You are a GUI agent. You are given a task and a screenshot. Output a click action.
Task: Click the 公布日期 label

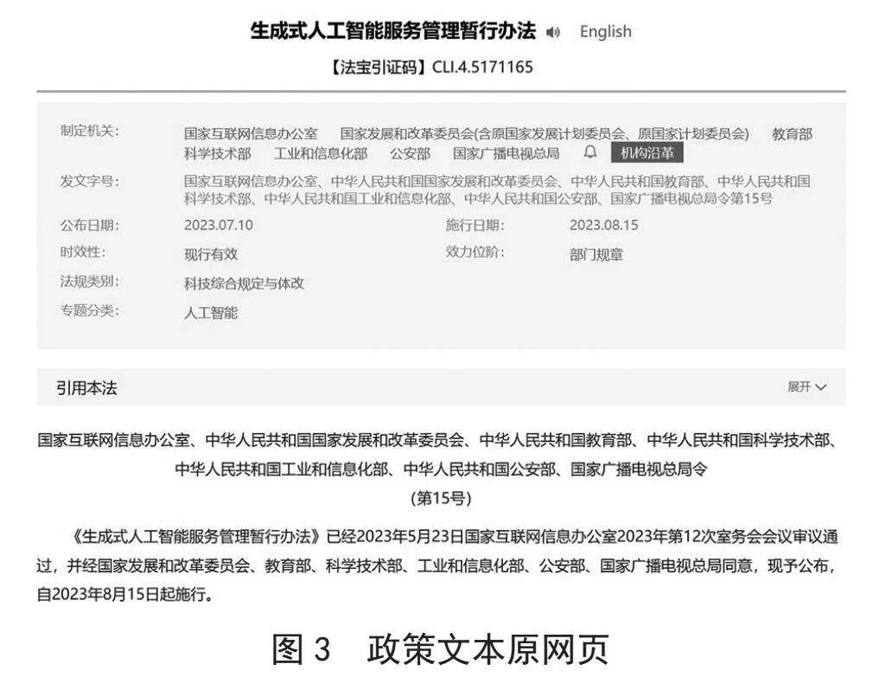90,225
